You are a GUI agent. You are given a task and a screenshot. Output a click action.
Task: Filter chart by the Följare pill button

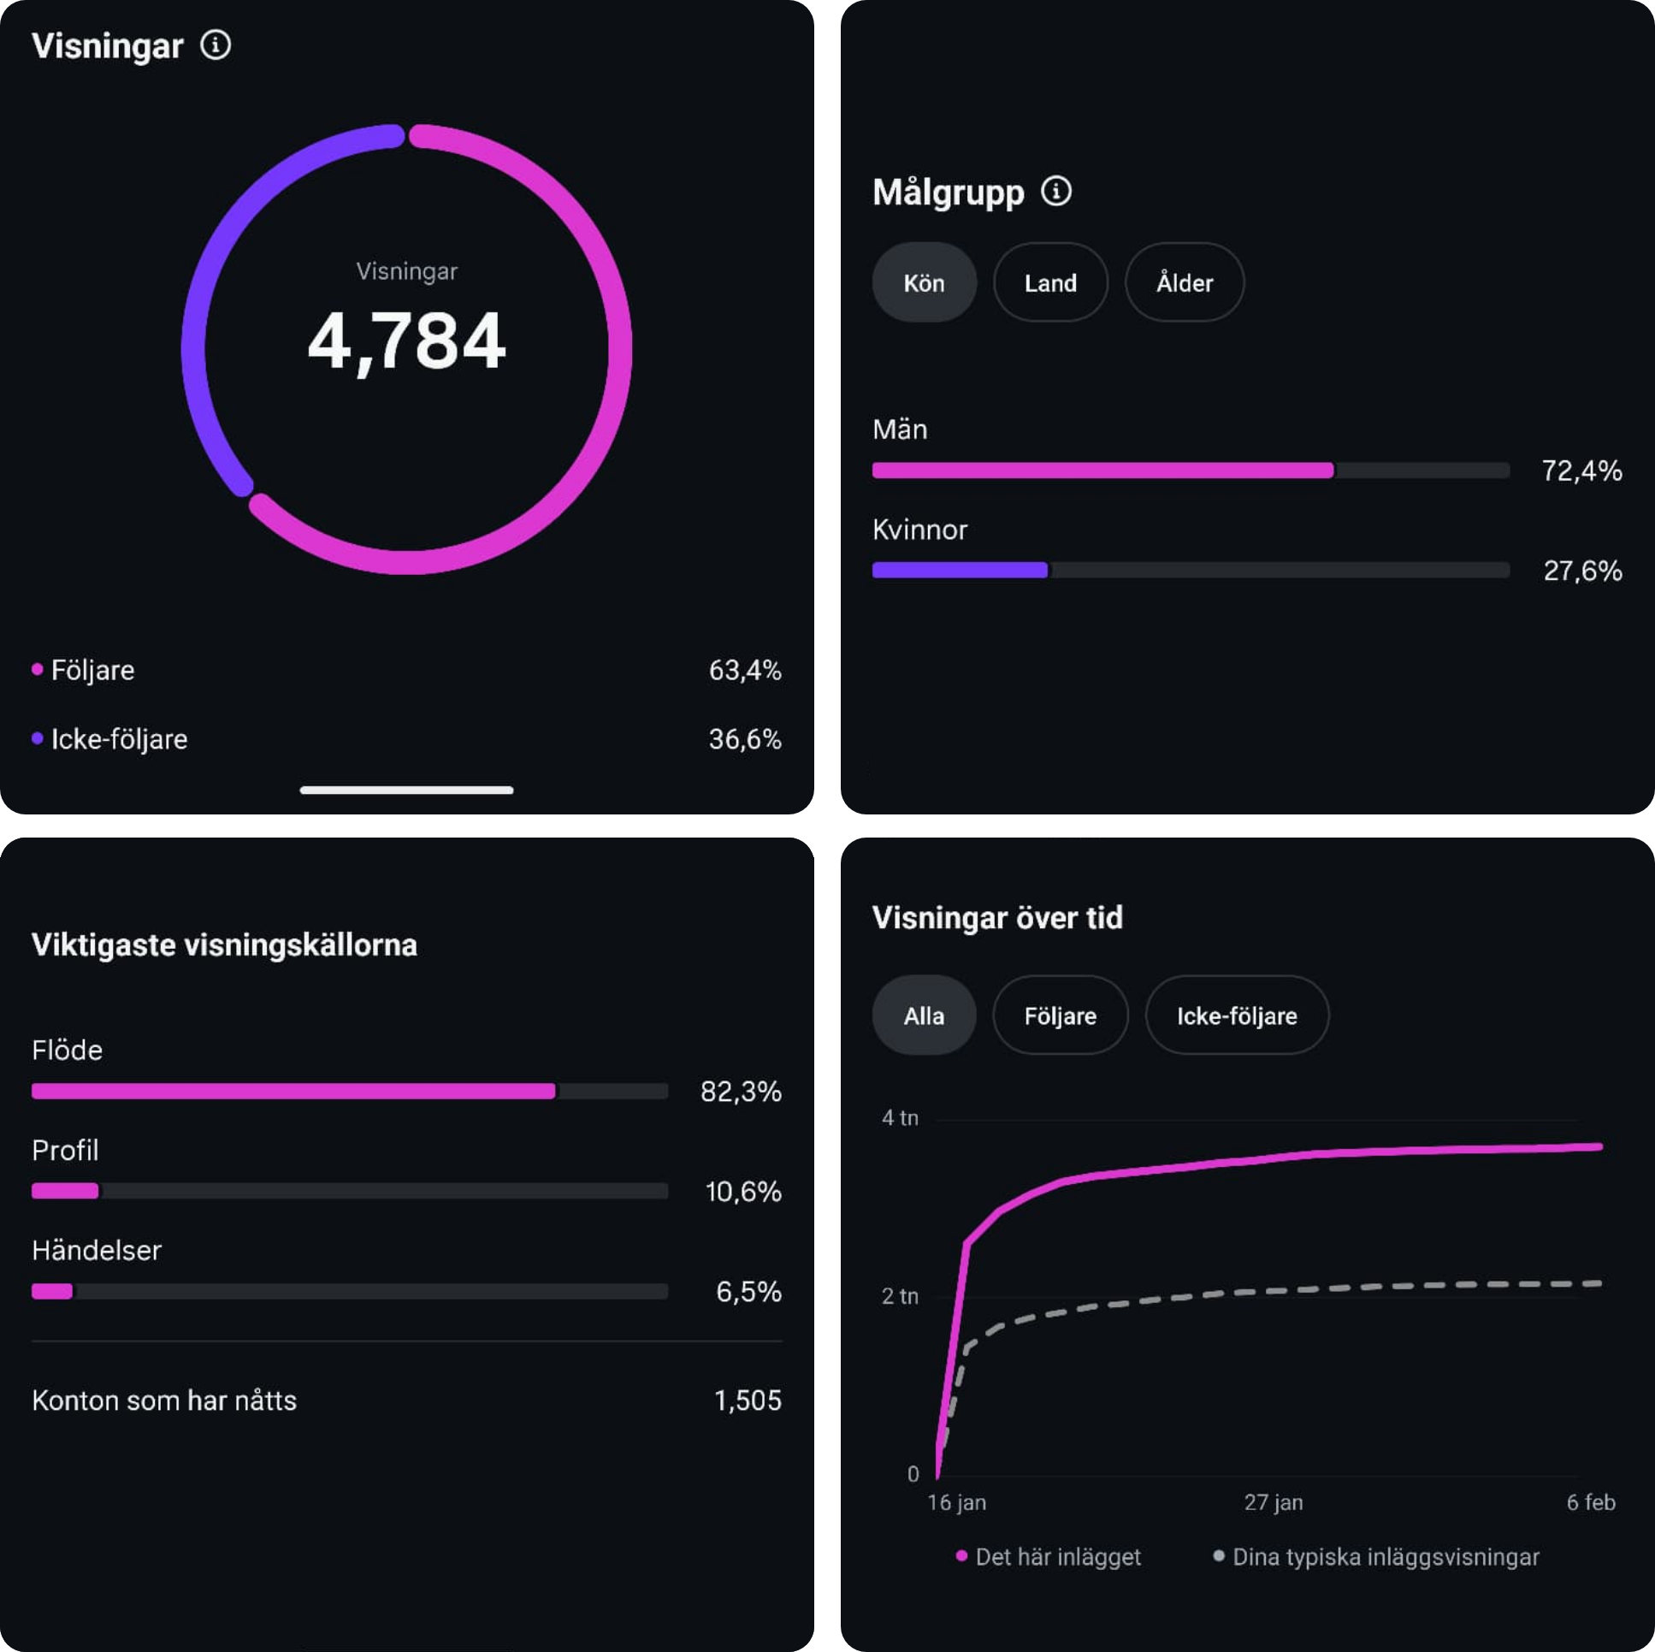pyautogui.click(x=1060, y=1015)
